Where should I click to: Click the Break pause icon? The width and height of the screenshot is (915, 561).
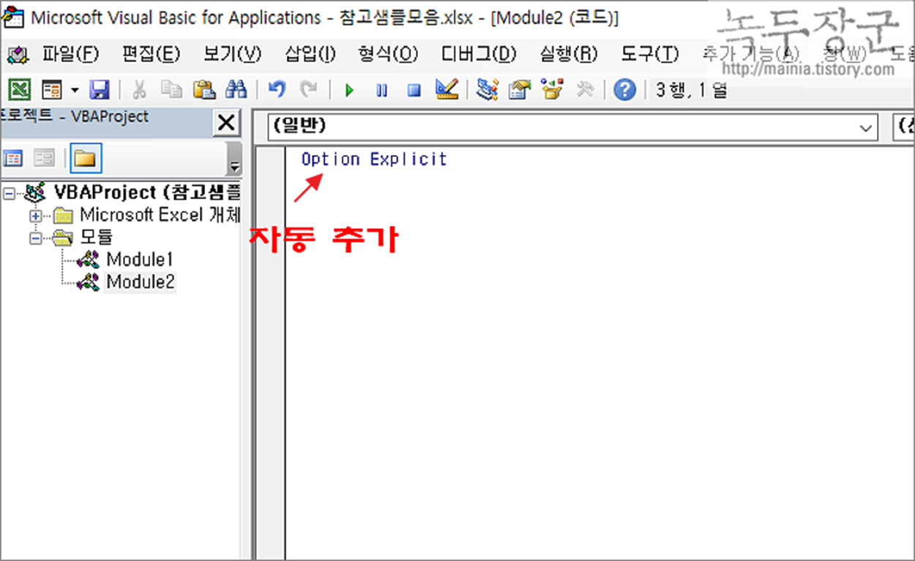pyautogui.click(x=381, y=91)
